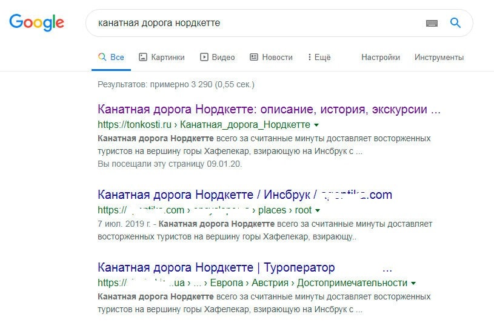Screen dimensions: 494x334
Task: Click the Google logo
Action: point(36,23)
